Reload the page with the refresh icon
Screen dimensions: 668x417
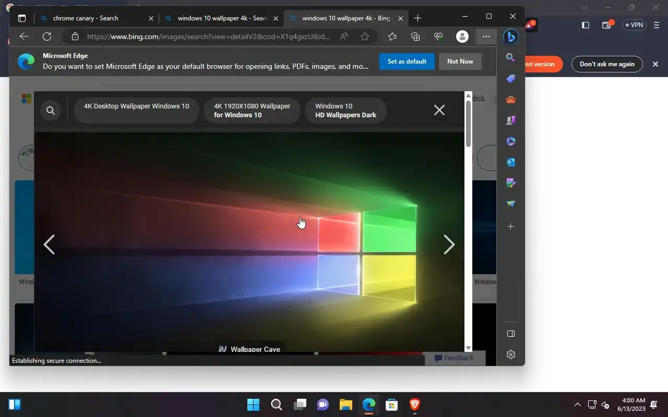47,36
